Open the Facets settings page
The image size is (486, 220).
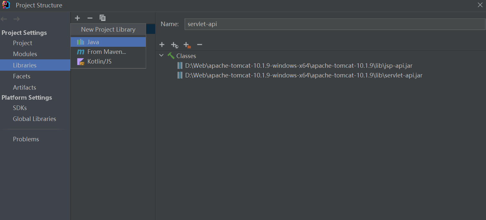coord(22,76)
